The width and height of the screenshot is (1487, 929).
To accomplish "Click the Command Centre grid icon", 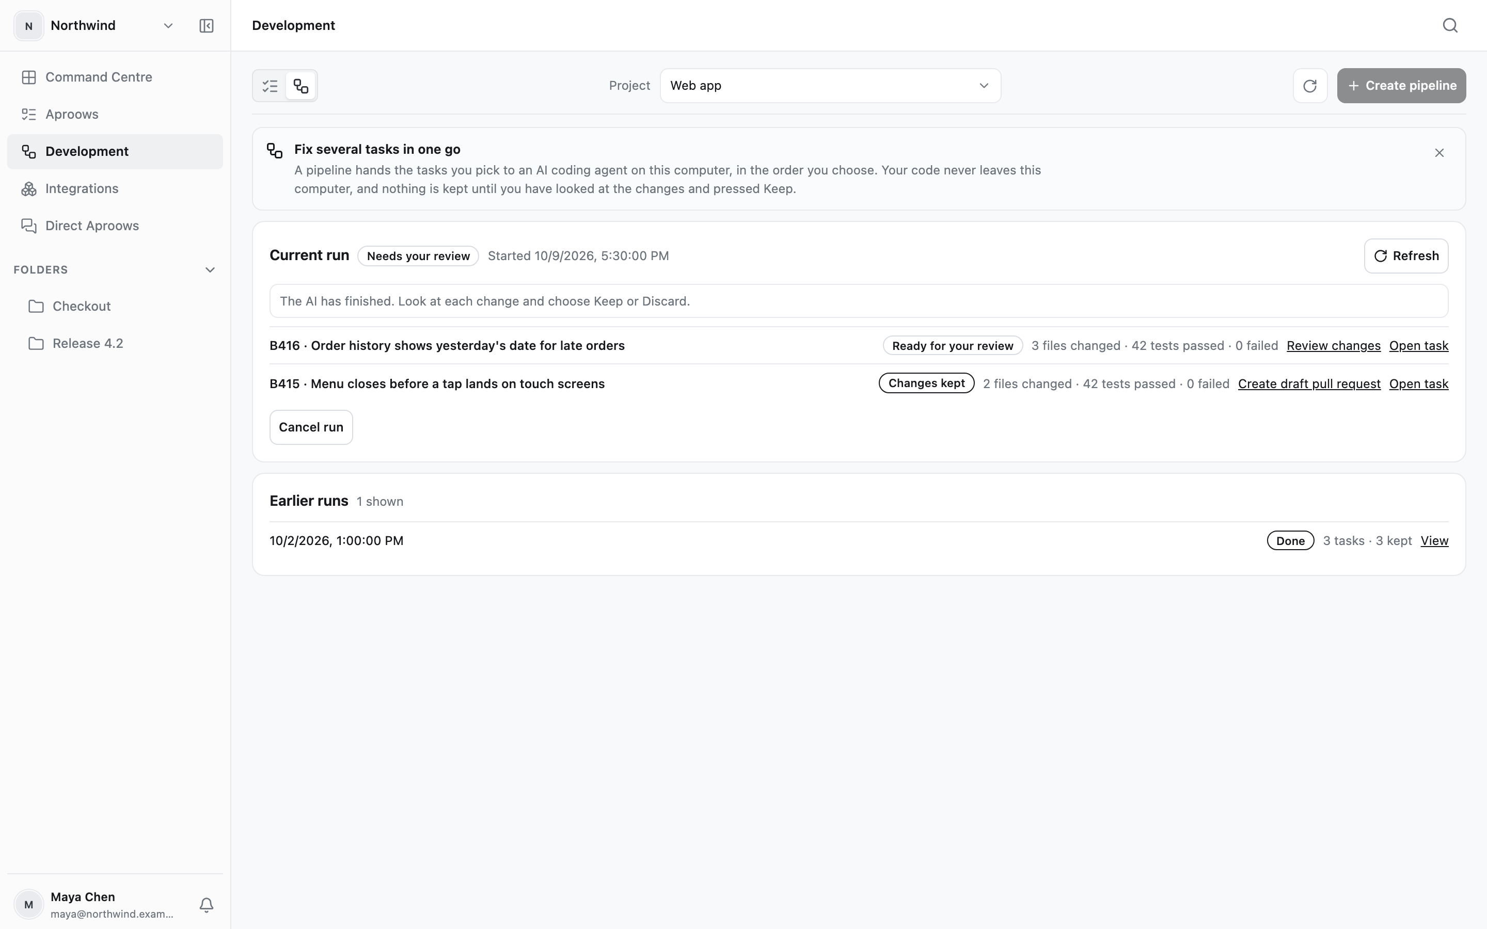I will click(x=29, y=77).
